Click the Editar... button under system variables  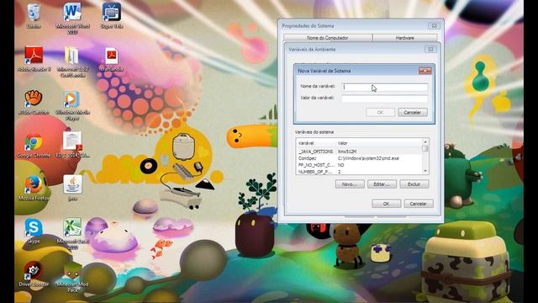tap(382, 184)
